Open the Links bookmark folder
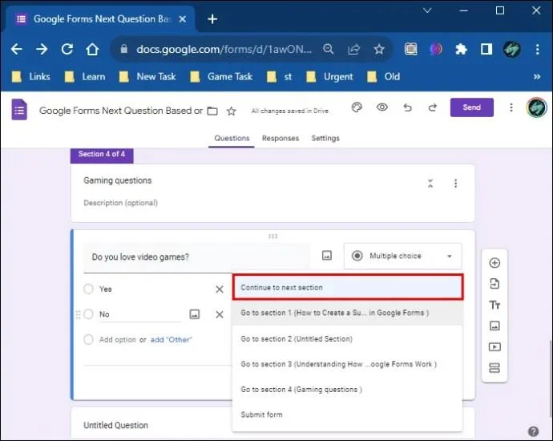553x441 pixels. [31, 76]
